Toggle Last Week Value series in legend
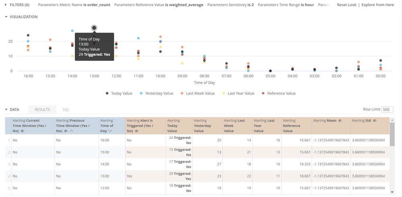402x197 pixels. tap(198, 93)
